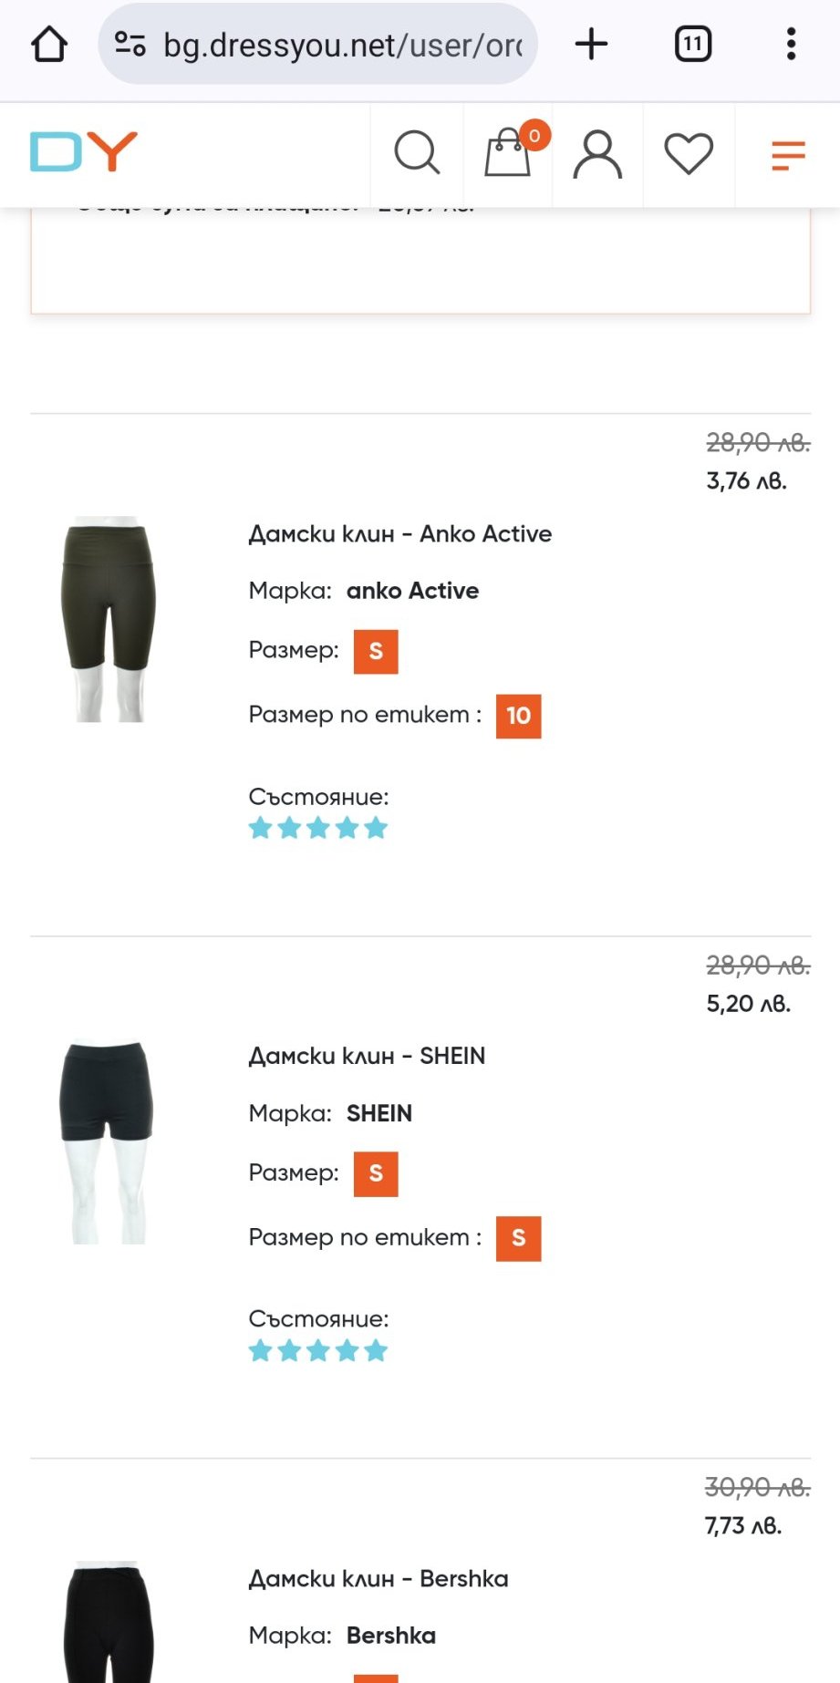View the favorites heart wishlist
The height and width of the screenshot is (1683, 840).
[689, 152]
